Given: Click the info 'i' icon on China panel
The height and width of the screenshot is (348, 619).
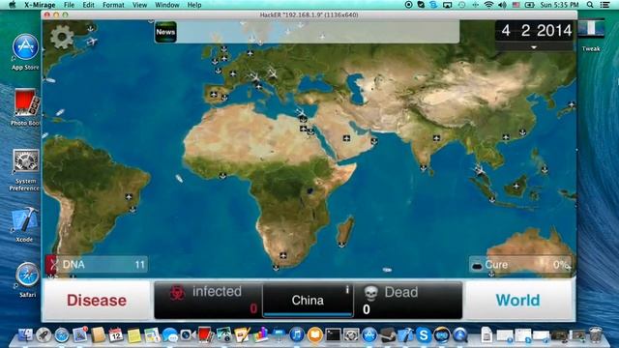Looking at the screenshot, I should [347, 290].
